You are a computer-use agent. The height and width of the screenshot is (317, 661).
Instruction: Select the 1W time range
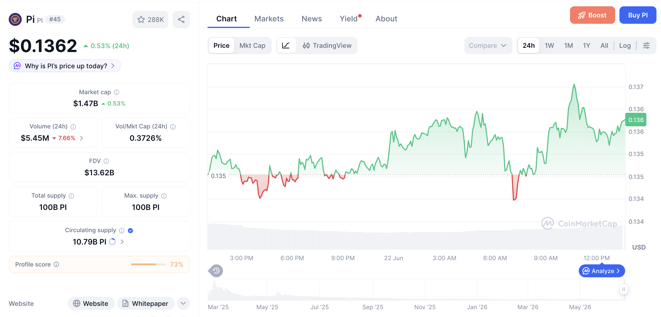(x=549, y=46)
